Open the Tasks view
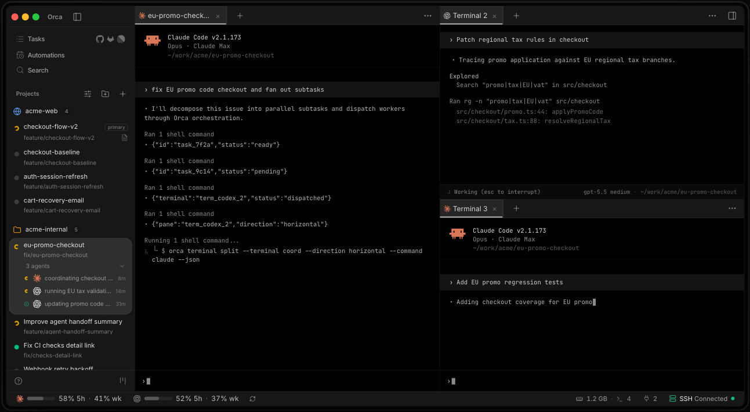This screenshot has height=412, width=750. pyautogui.click(x=36, y=39)
